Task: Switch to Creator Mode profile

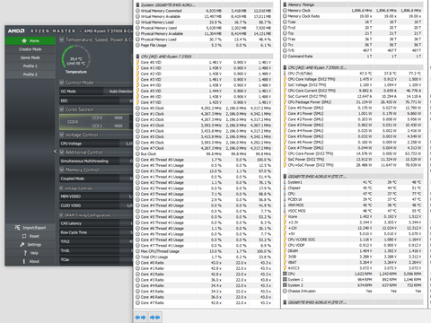Action: pos(31,49)
